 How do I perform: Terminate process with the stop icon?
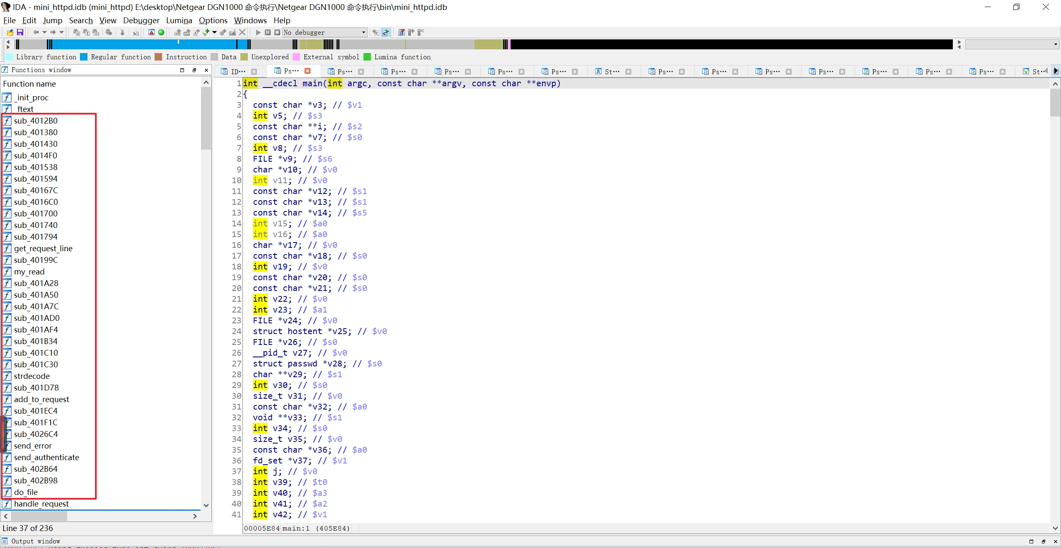[277, 32]
